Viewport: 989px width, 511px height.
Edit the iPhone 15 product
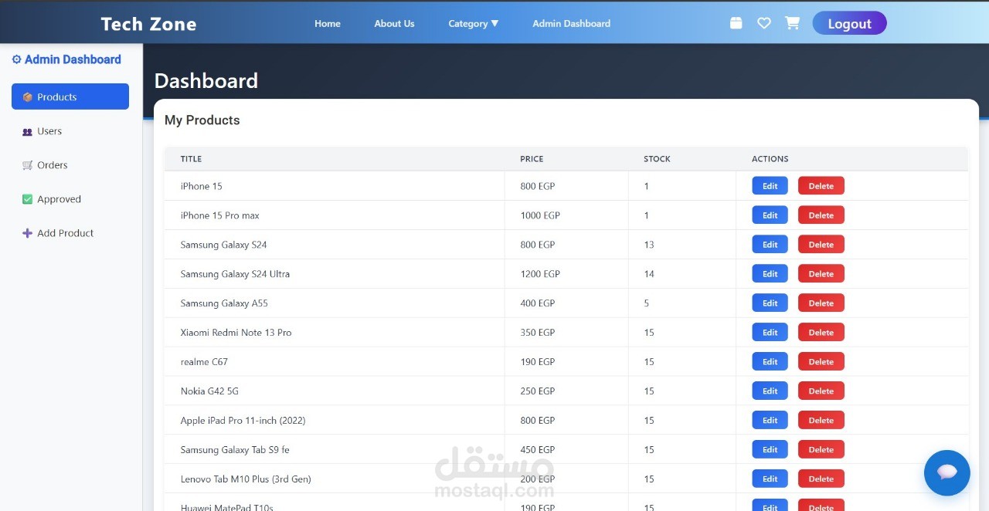(770, 186)
